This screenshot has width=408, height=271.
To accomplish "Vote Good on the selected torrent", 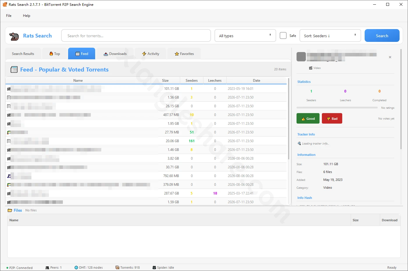I will pyautogui.click(x=308, y=119).
